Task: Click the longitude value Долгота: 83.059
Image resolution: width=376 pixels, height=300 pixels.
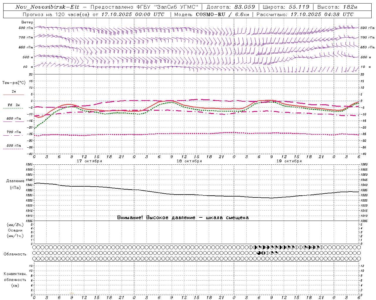Action: [x=231, y=7]
